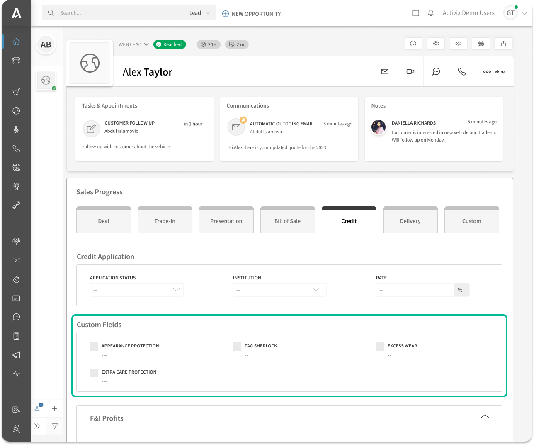Select the Bill of Sale tab
Image resolution: width=534 pixels, height=445 pixels.
tap(287, 221)
